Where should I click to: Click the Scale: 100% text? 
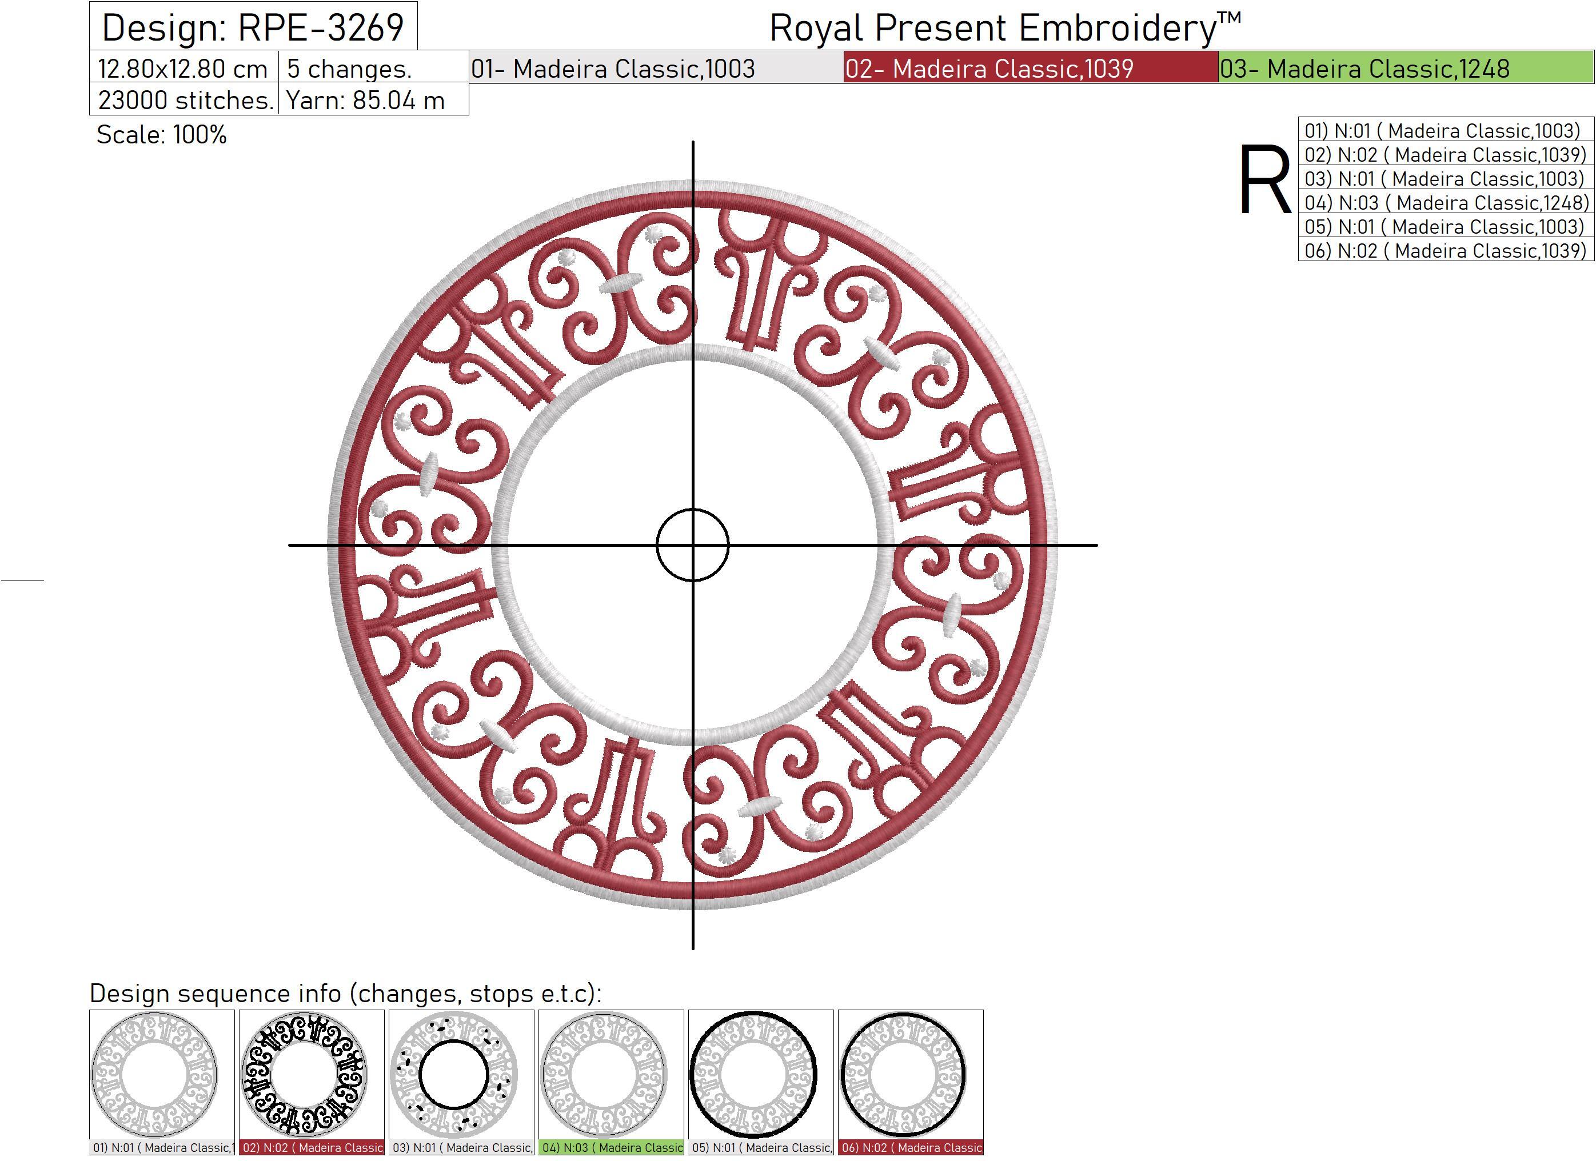[162, 134]
